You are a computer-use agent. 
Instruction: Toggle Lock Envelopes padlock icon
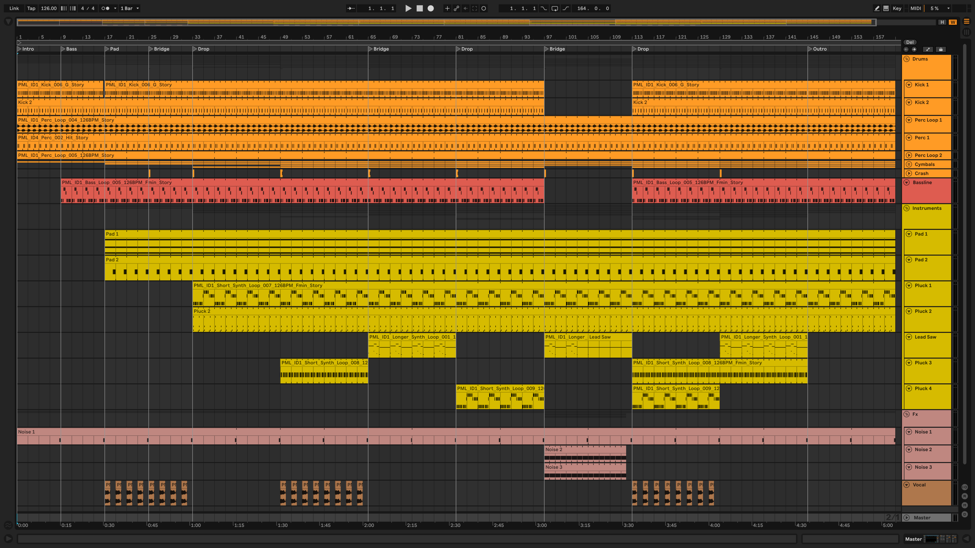tap(941, 49)
